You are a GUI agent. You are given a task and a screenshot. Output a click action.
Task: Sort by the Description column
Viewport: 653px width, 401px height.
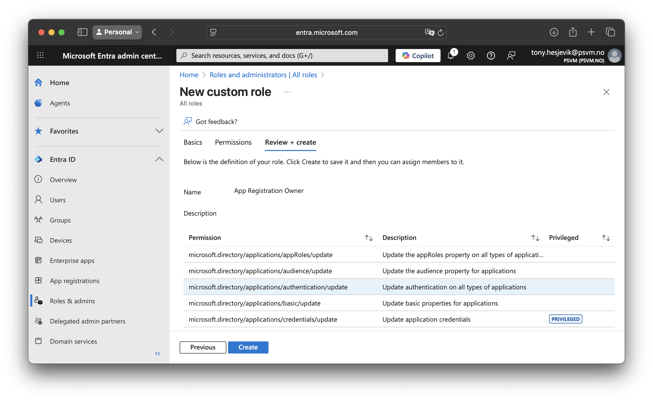(x=535, y=238)
